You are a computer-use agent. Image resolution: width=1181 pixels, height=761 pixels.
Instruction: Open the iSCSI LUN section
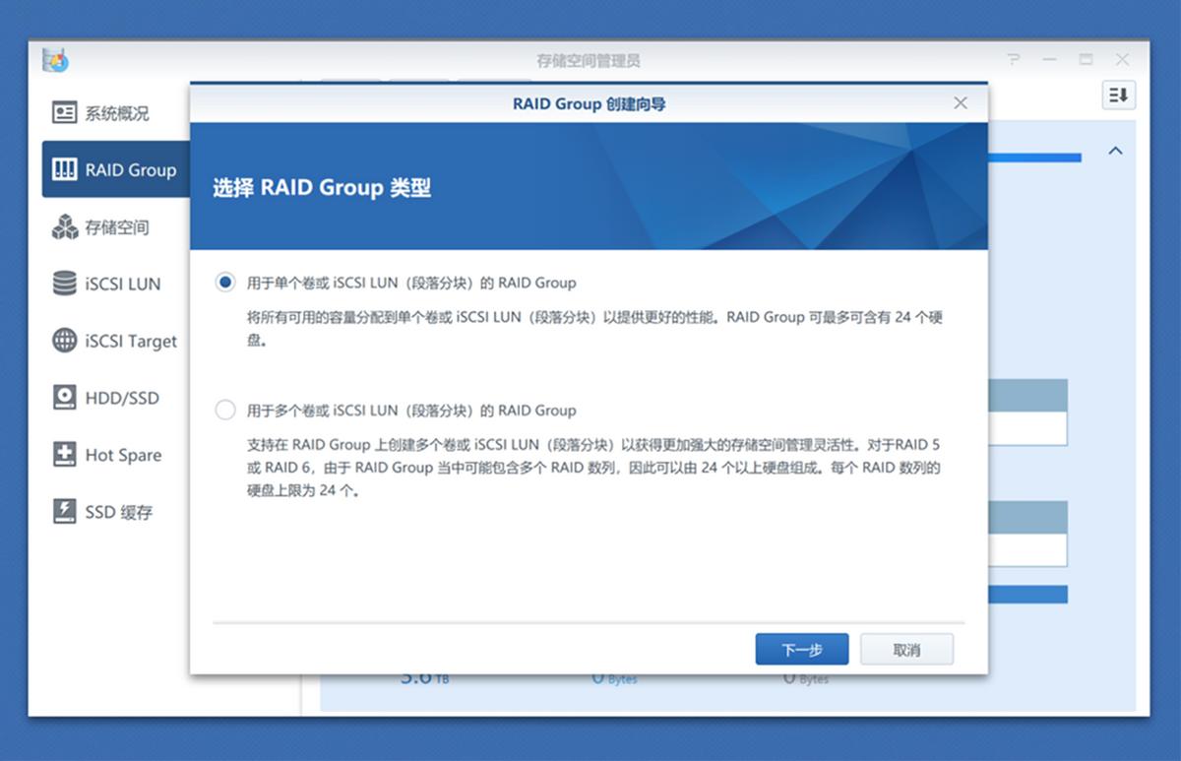(x=102, y=284)
